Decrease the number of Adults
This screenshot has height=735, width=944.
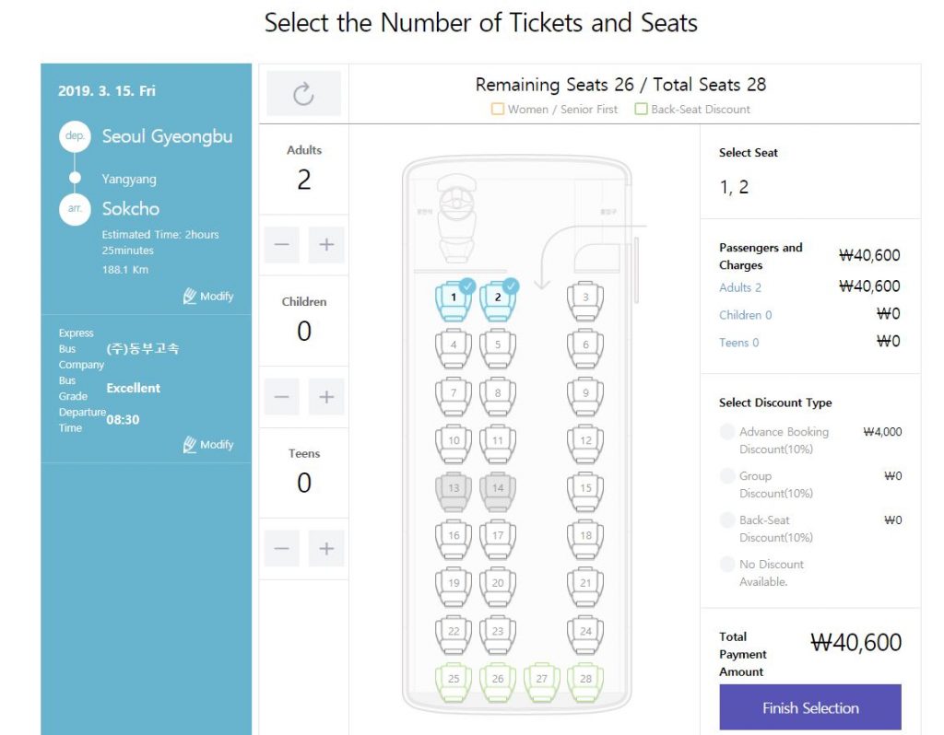click(282, 245)
